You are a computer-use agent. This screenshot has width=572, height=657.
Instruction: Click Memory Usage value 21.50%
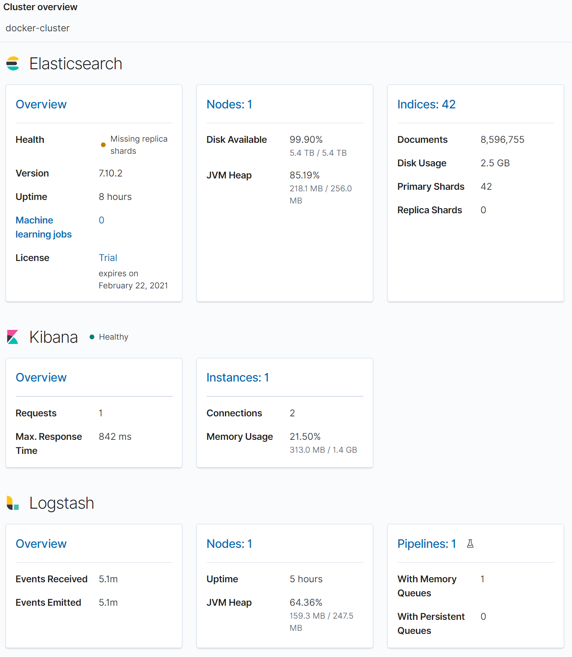pyautogui.click(x=305, y=436)
